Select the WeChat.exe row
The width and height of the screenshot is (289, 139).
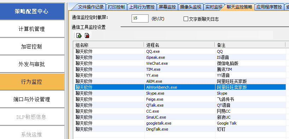180,63
